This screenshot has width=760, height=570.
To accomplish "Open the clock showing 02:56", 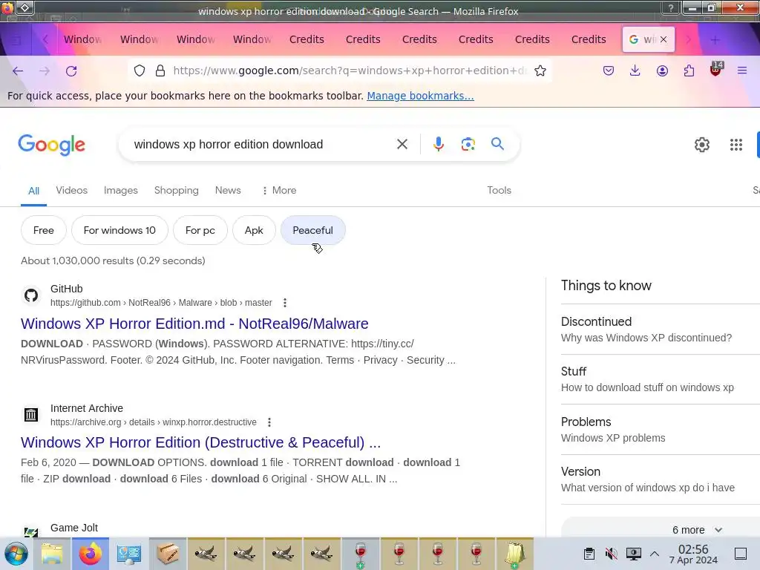I will (x=693, y=554).
